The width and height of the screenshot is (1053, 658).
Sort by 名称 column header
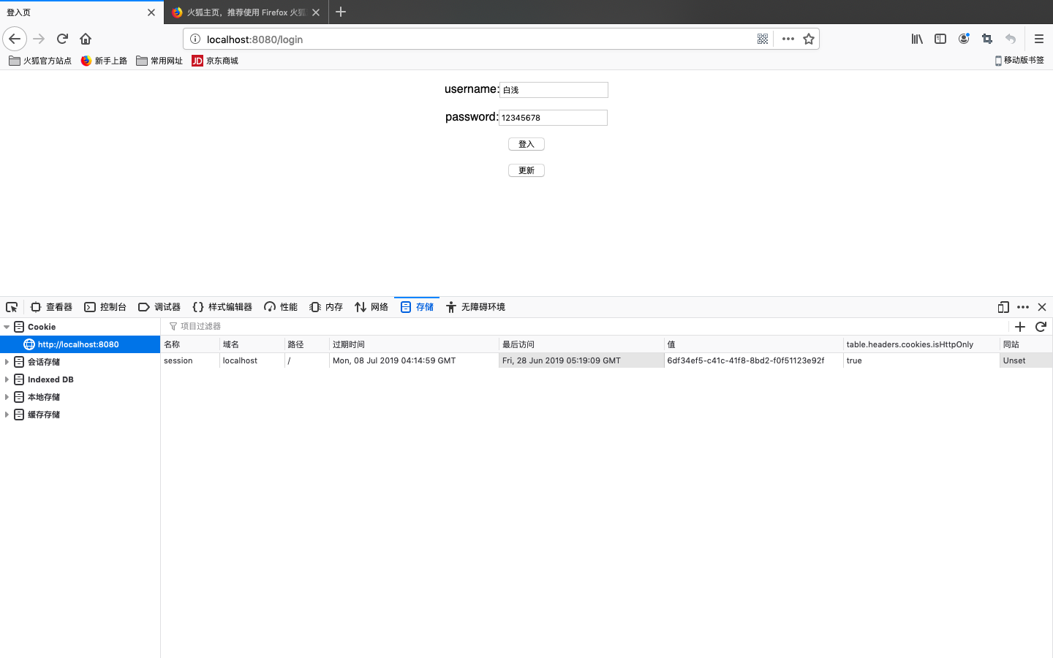tap(190, 344)
